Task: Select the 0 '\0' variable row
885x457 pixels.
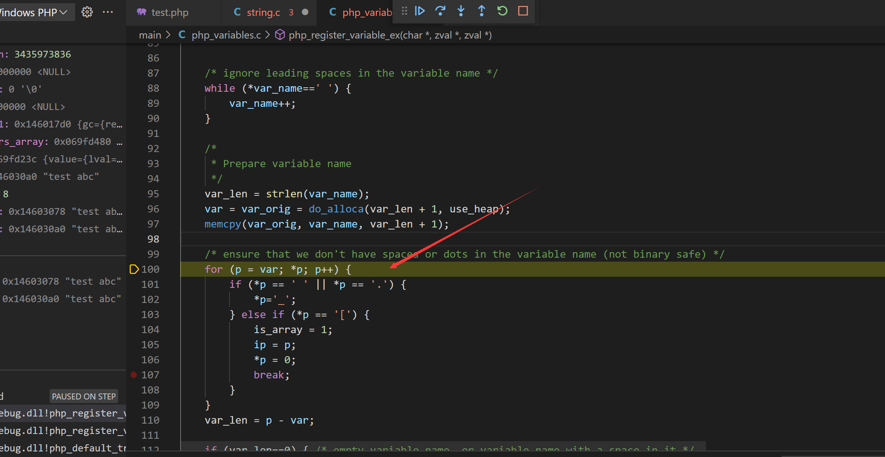Action: [63, 89]
